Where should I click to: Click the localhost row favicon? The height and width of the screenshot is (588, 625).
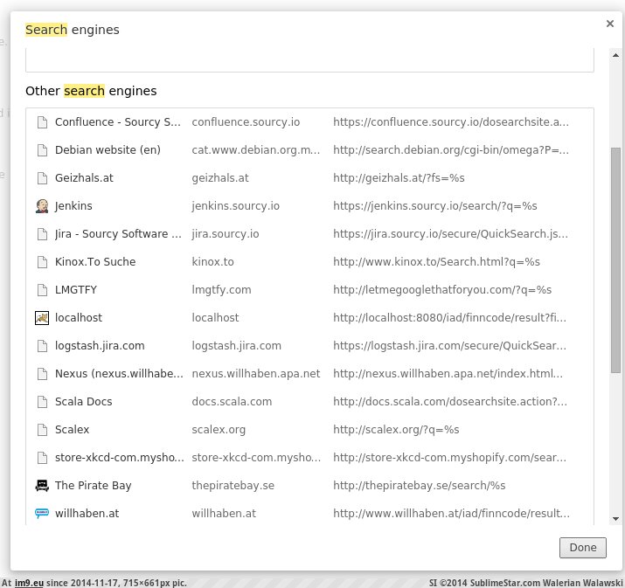click(x=42, y=318)
